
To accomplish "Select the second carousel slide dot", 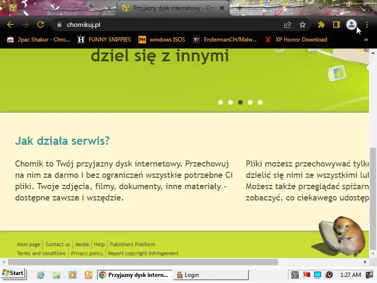I will (x=230, y=102).
